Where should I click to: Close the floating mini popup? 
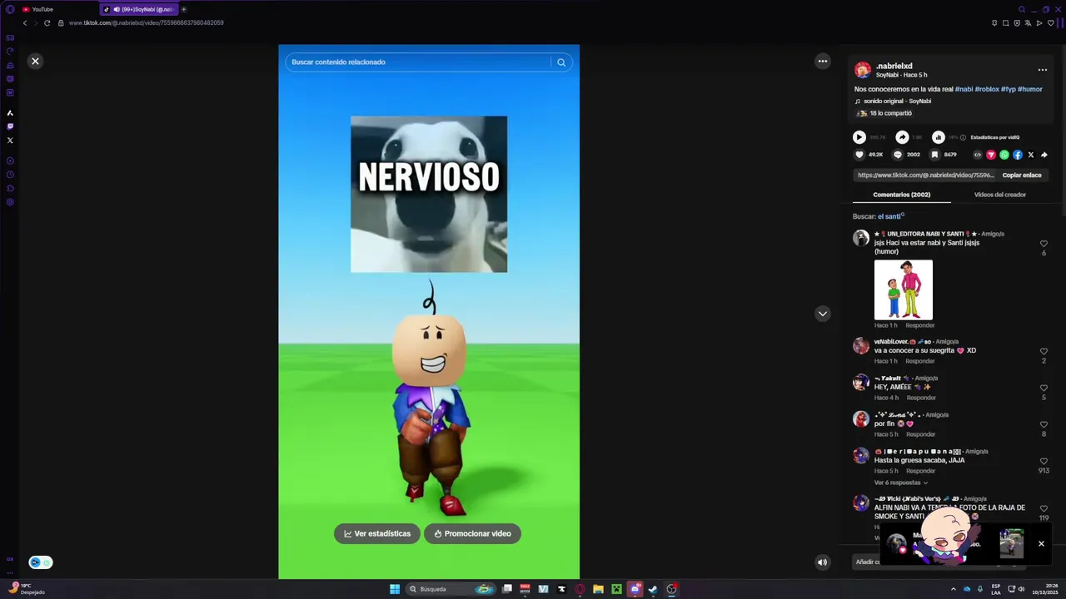click(1041, 544)
